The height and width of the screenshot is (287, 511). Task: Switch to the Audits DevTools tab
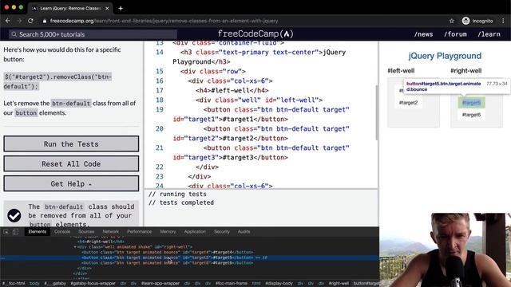244,232
